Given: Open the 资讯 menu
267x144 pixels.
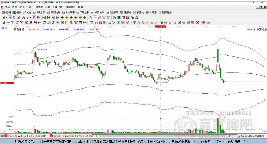Looking at the screenshot, I should tap(21, 7).
